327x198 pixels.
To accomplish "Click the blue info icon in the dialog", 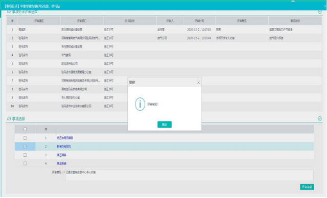I will click(140, 104).
